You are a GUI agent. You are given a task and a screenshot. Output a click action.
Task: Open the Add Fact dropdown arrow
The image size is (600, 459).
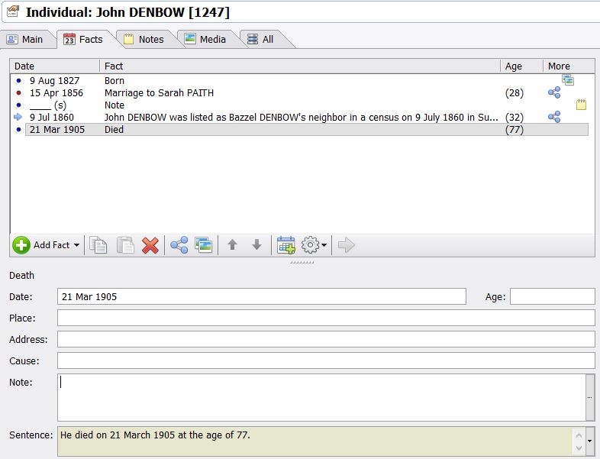(76, 245)
